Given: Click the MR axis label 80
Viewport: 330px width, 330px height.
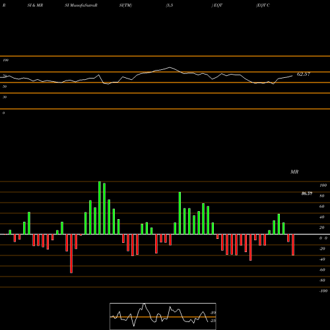Looking at the screenshot, I should [x=322, y=196].
